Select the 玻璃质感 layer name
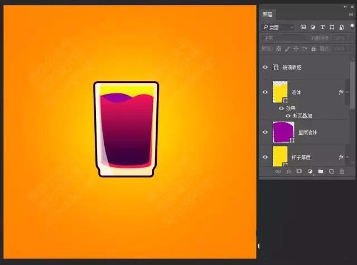Image resolution: width=357 pixels, height=265 pixels. tap(292, 68)
